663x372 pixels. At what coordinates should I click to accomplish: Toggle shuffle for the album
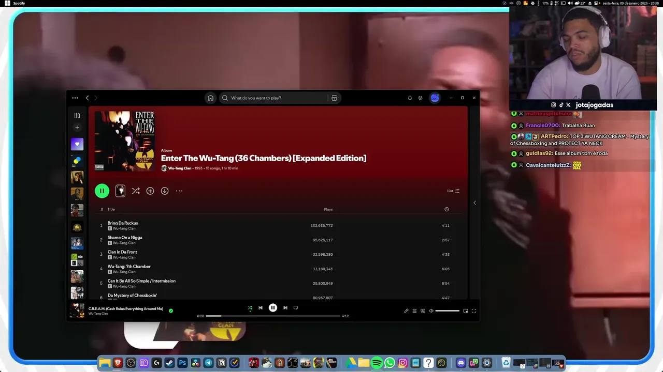click(x=136, y=191)
